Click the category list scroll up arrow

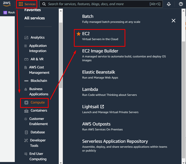click(x=61, y=11)
